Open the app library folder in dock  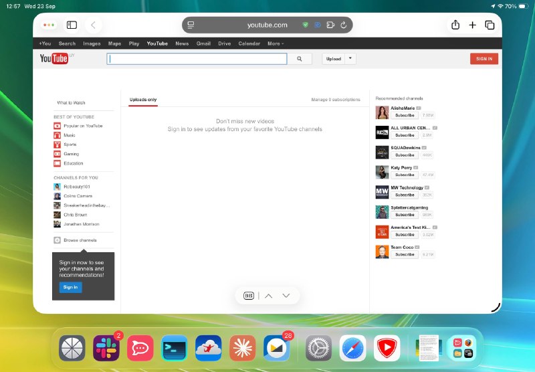coord(463,348)
